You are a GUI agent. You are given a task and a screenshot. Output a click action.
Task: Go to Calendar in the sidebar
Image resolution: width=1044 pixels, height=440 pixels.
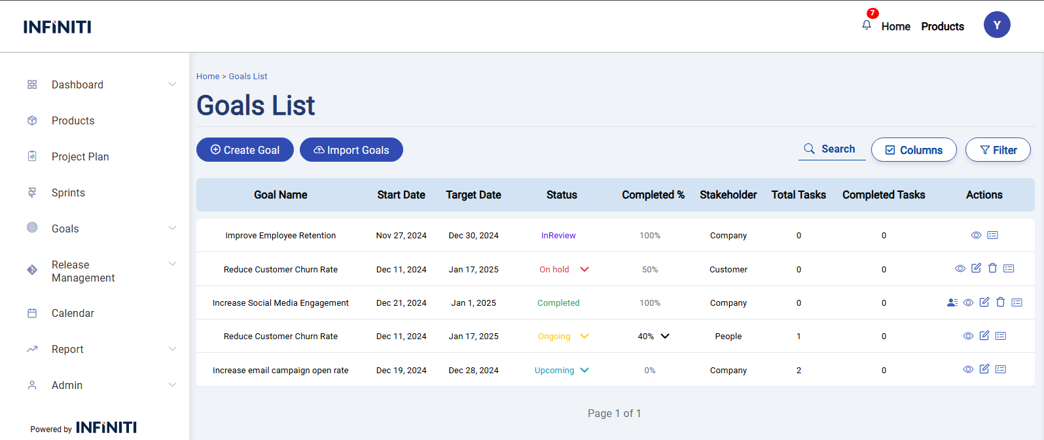(x=73, y=313)
